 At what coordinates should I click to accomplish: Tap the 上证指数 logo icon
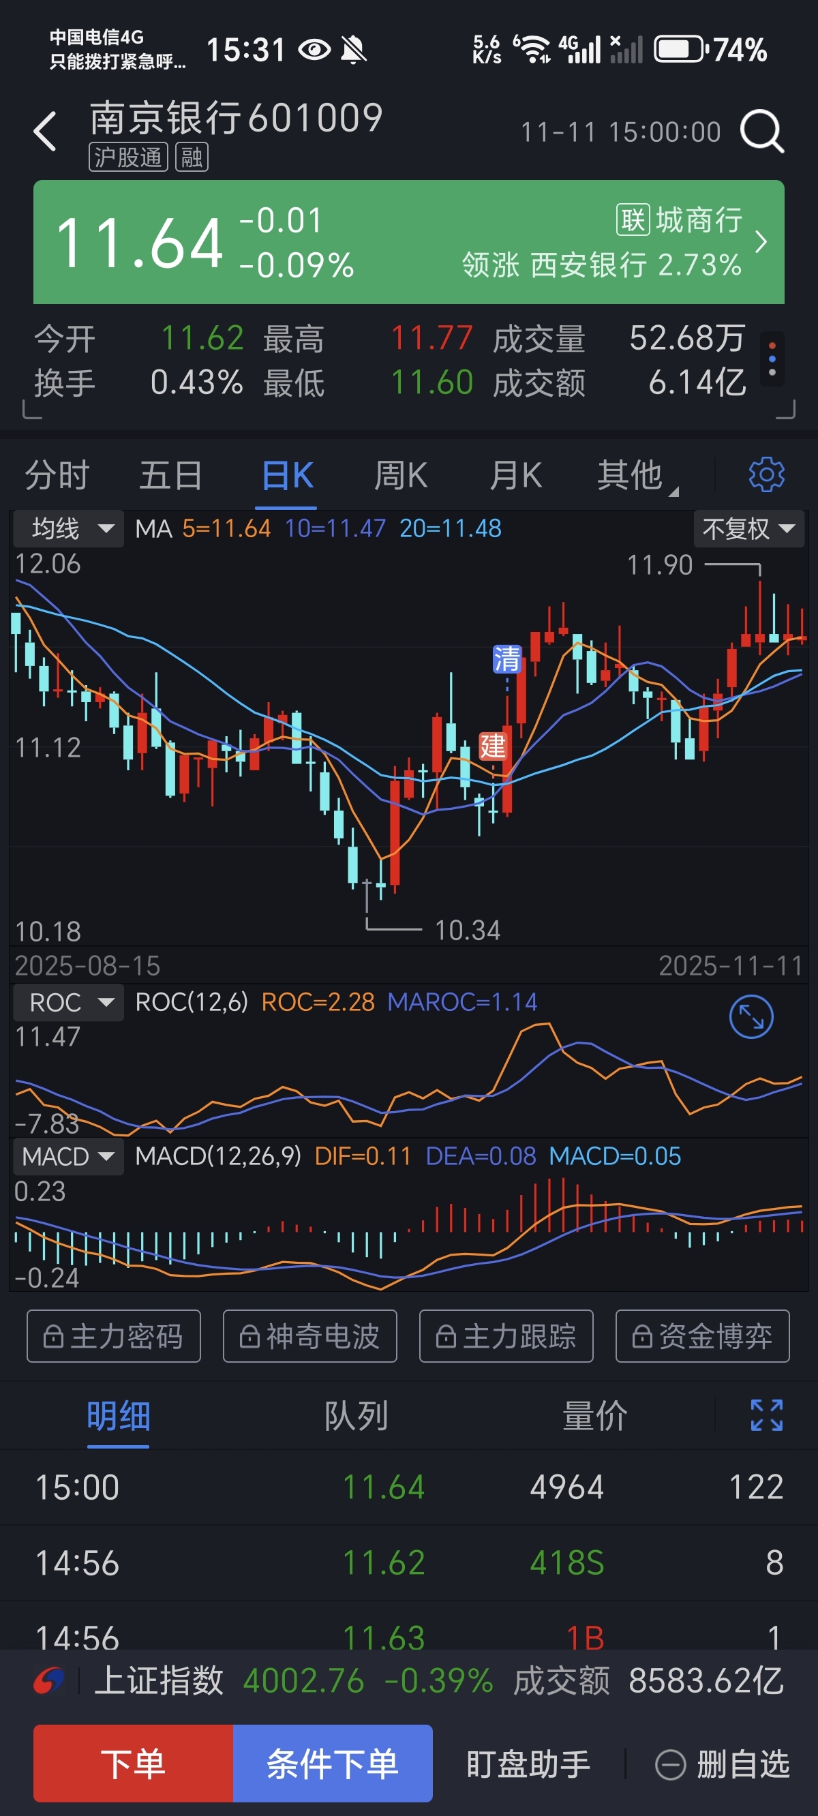click(x=48, y=1681)
